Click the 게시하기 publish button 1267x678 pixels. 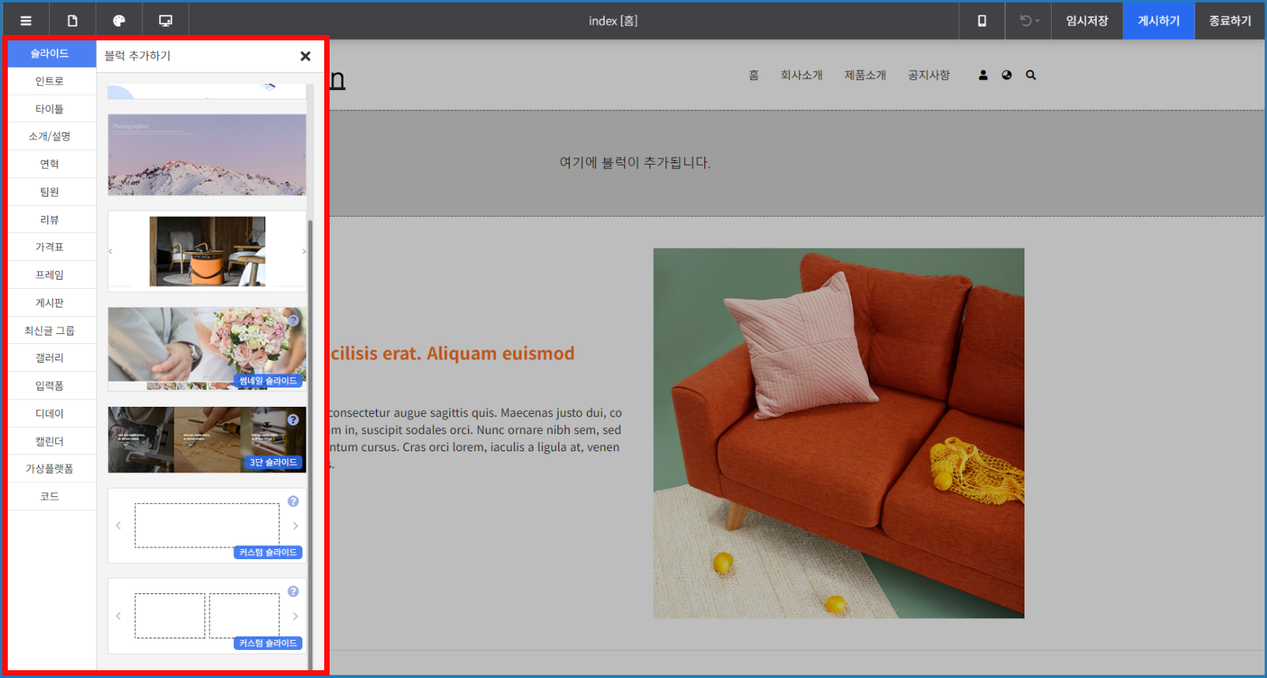[x=1158, y=21]
